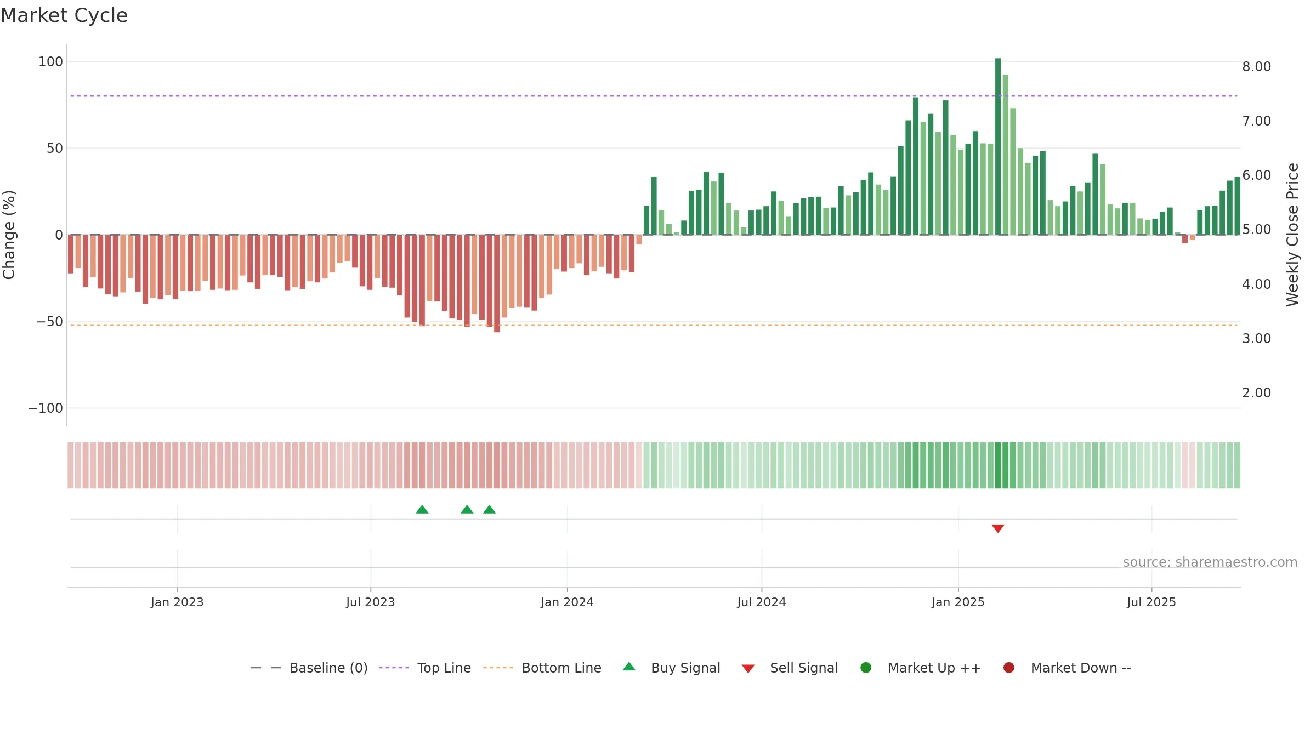Click the green Buy Signal triangle in legend
Image resolution: width=1316 pixels, height=740 pixels.
point(629,667)
